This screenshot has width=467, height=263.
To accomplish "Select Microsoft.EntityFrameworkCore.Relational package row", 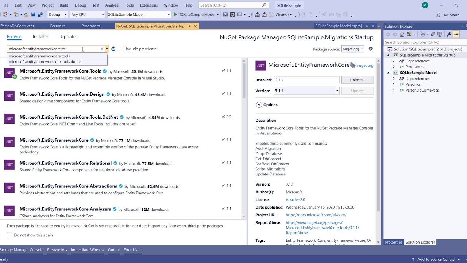I will click(120, 166).
